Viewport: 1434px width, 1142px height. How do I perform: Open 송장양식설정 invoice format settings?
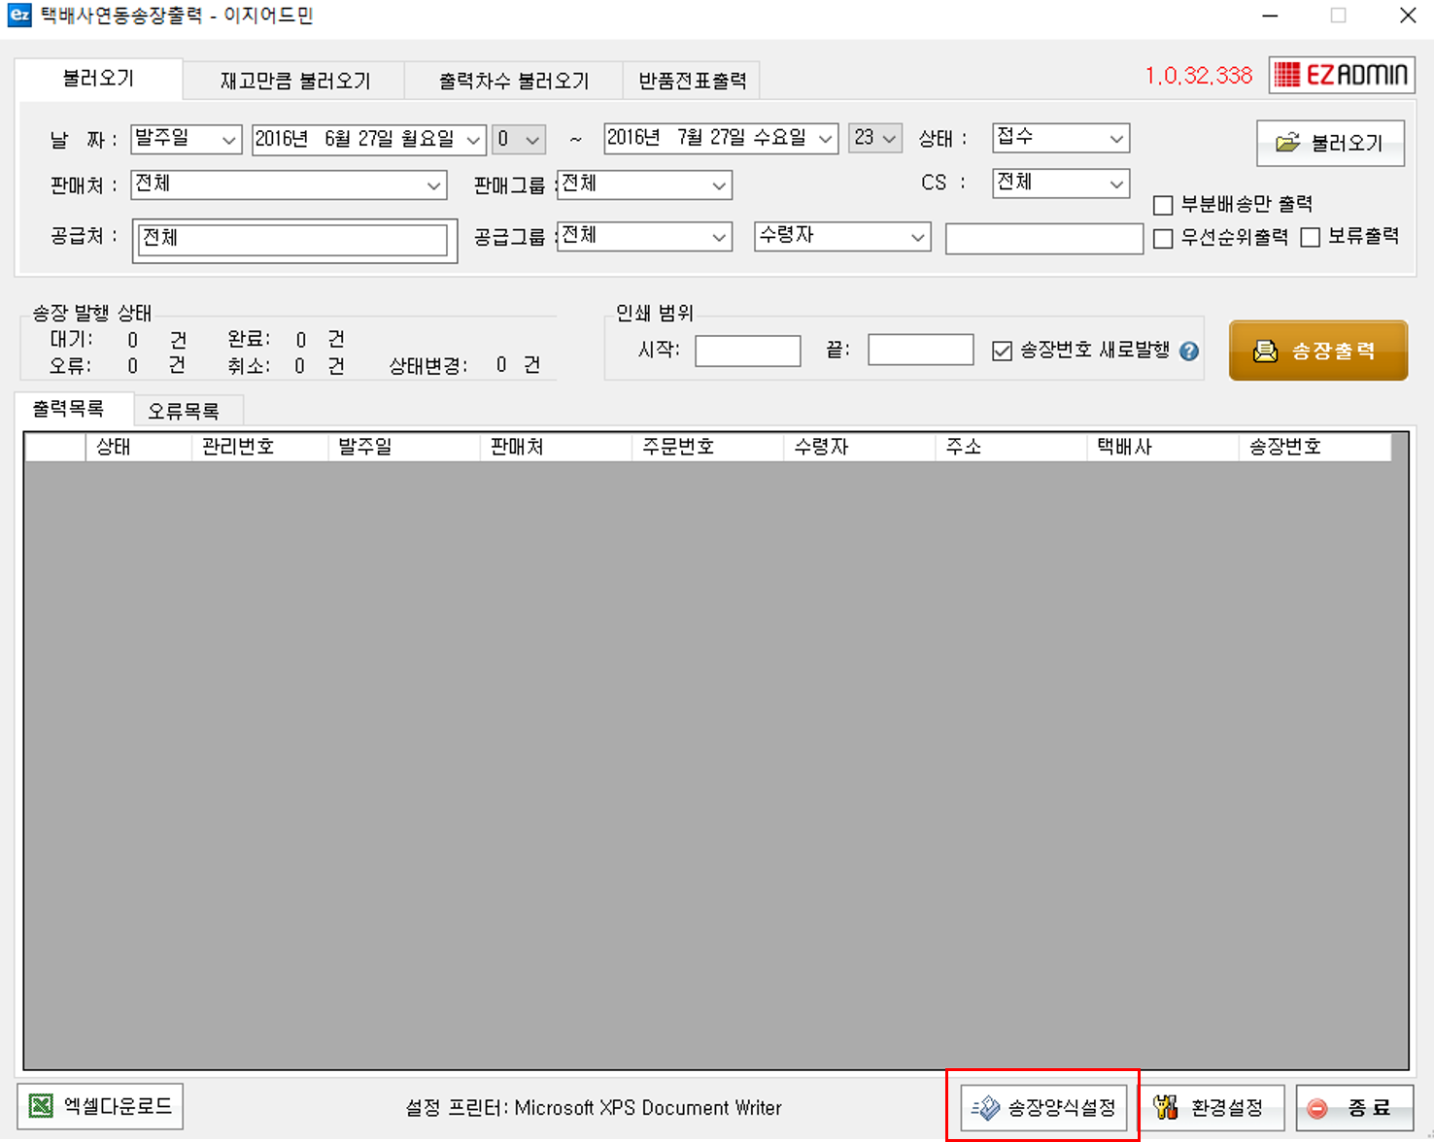tap(1043, 1107)
